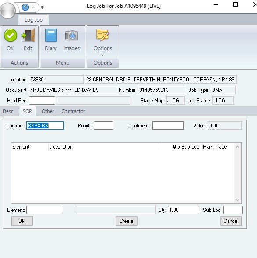Click the scroll down arrow in element list
The height and width of the screenshot is (258, 257).
[237, 200]
